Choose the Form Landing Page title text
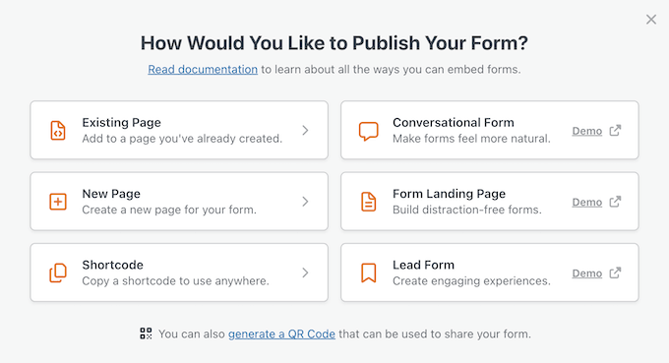 coord(450,194)
